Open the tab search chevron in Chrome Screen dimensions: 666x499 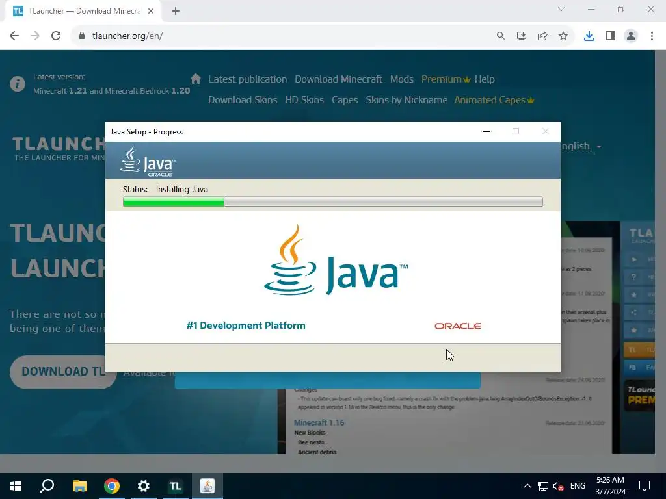pos(561,9)
